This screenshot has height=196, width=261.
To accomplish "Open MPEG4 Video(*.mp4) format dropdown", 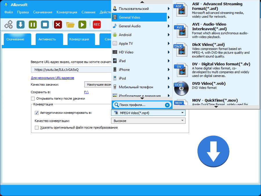I will [x=148, y=113].
